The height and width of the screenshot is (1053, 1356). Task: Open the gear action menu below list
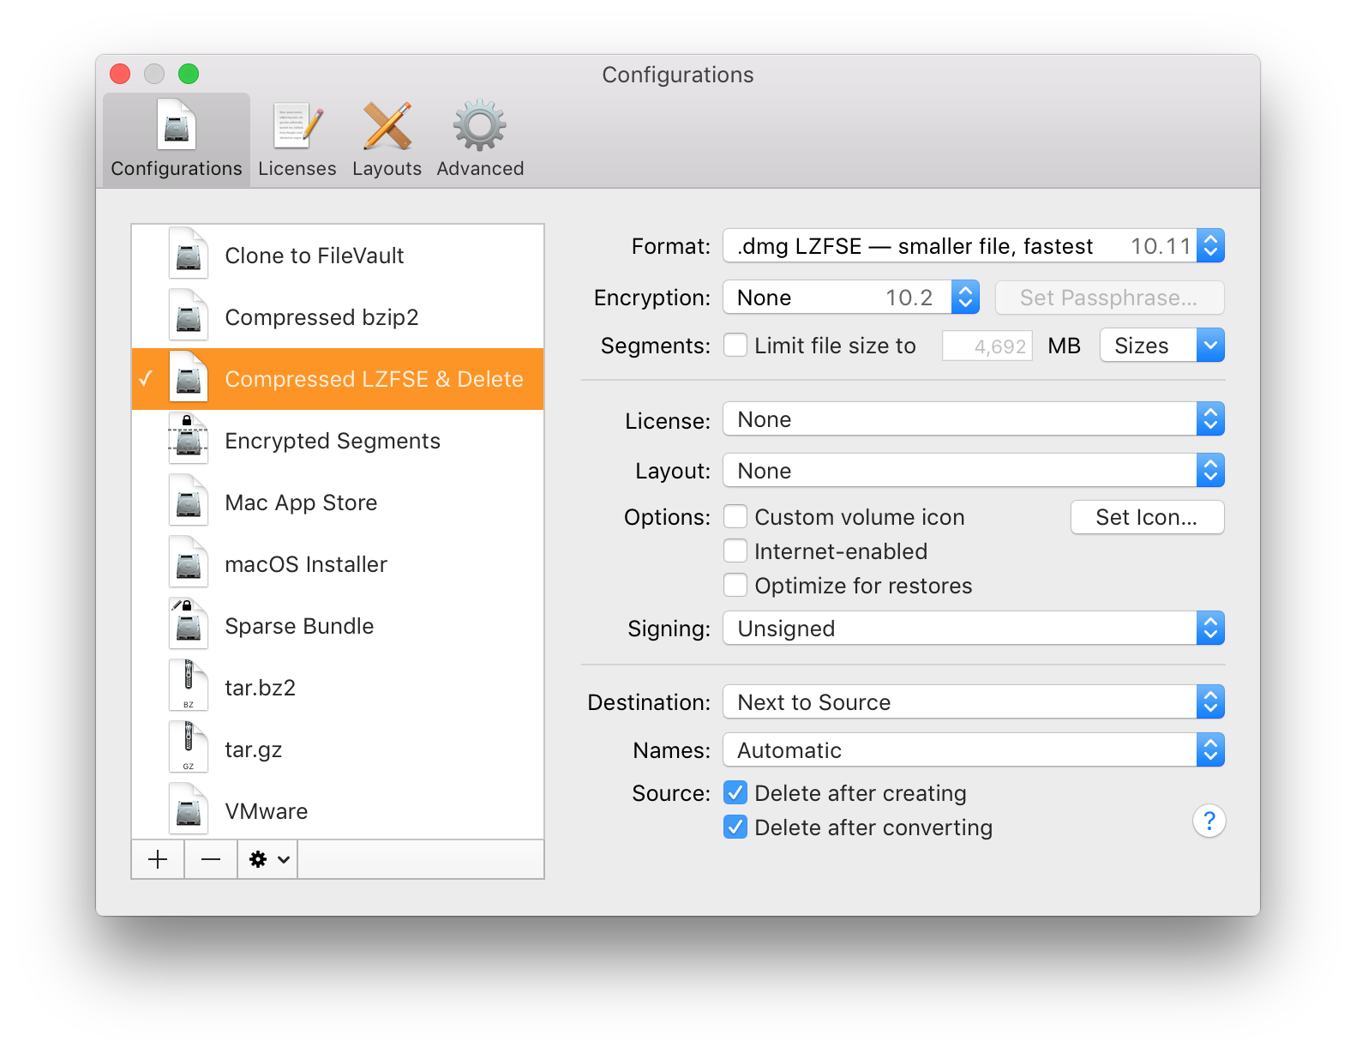coord(268,859)
